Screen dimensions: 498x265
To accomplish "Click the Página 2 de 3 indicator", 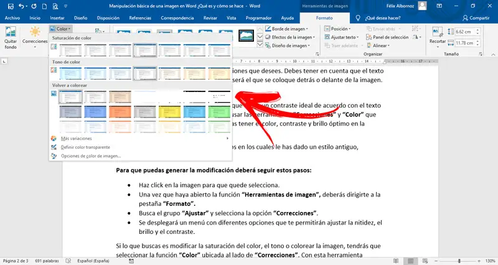I will click(x=16, y=261).
